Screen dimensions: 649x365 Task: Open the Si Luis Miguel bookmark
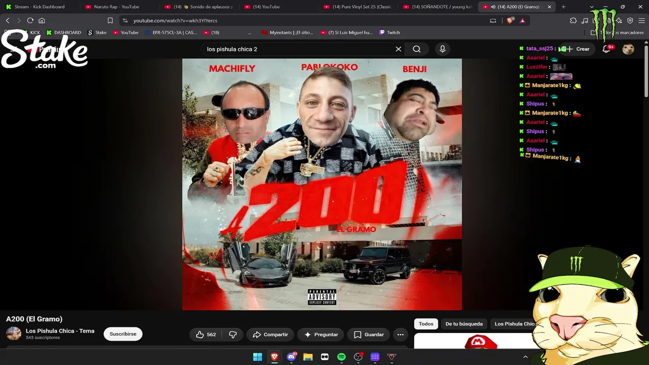(346, 32)
